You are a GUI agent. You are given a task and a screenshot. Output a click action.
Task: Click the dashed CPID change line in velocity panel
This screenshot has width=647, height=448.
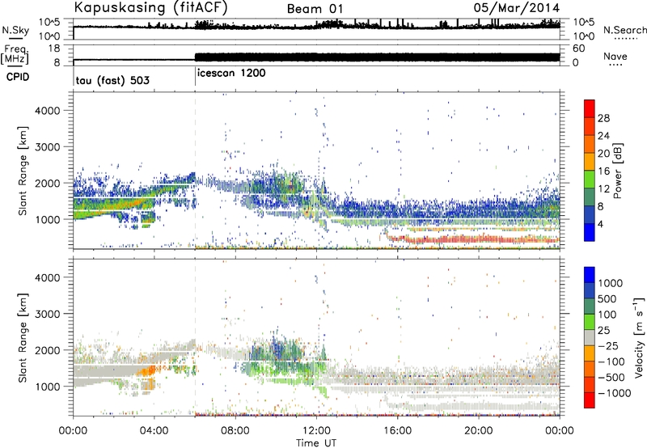[195, 337]
